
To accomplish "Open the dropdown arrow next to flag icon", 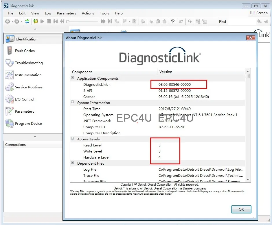I will pos(129,21).
